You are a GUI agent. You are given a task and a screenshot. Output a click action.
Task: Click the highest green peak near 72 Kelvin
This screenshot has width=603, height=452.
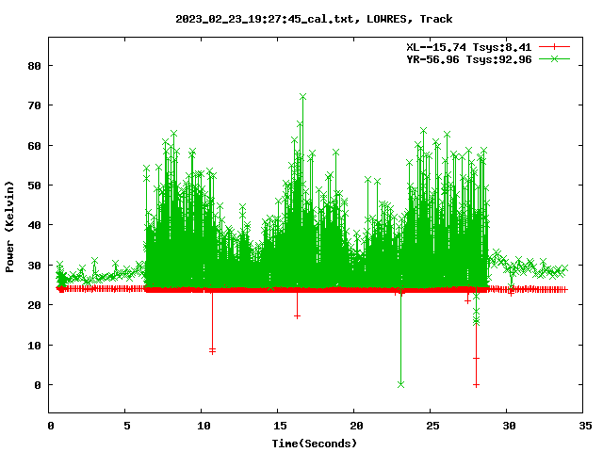(x=302, y=97)
